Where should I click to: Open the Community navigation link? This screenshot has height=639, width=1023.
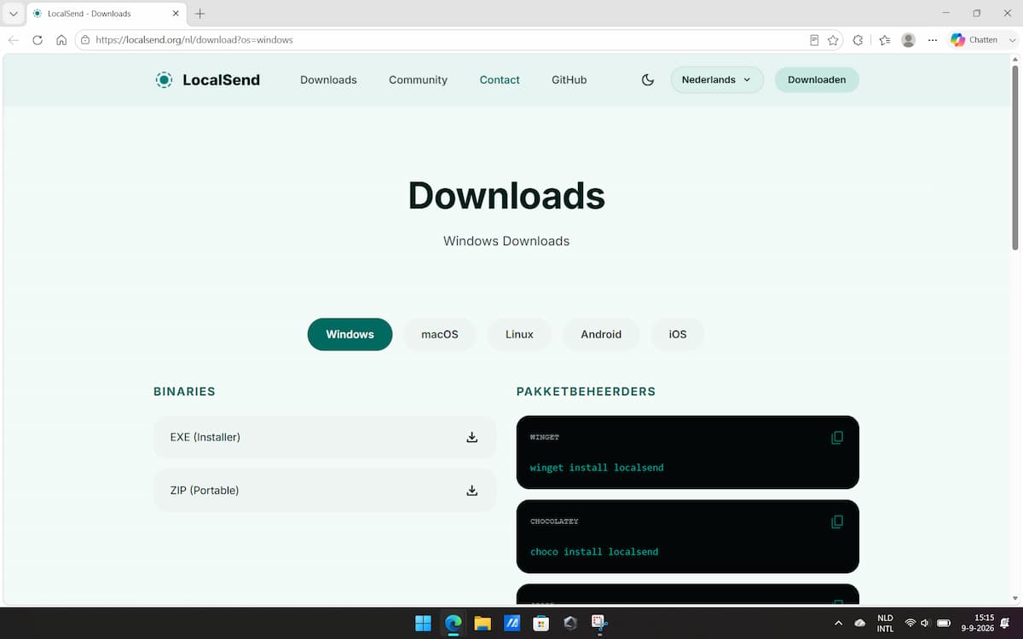pos(418,80)
